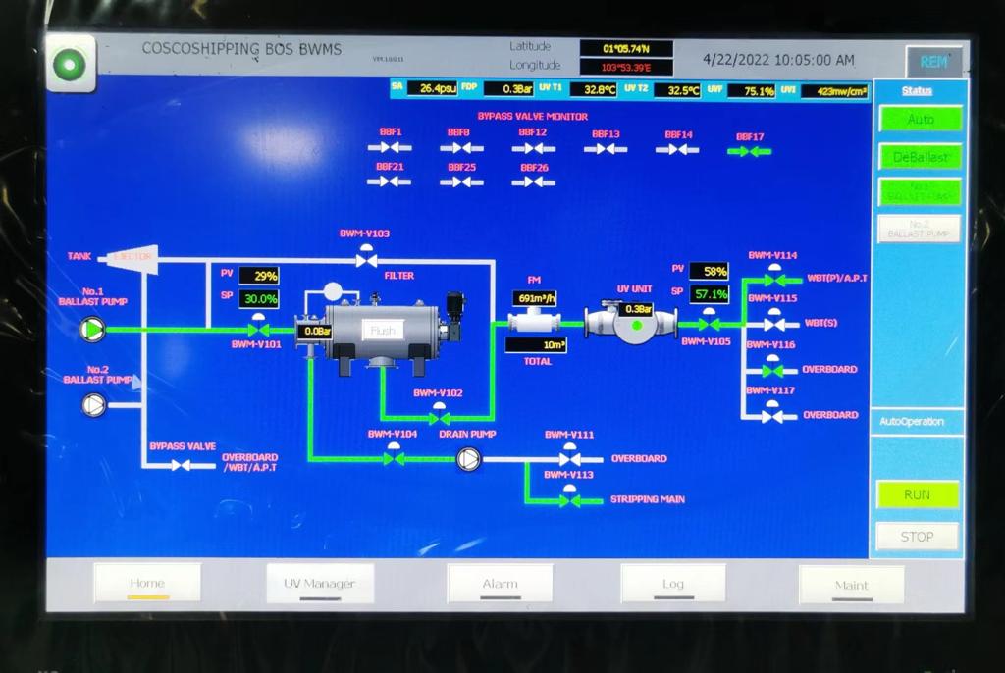Click the BWM-V115 WBT(S) valve
This screenshot has height=673, width=1005.
[x=774, y=321]
